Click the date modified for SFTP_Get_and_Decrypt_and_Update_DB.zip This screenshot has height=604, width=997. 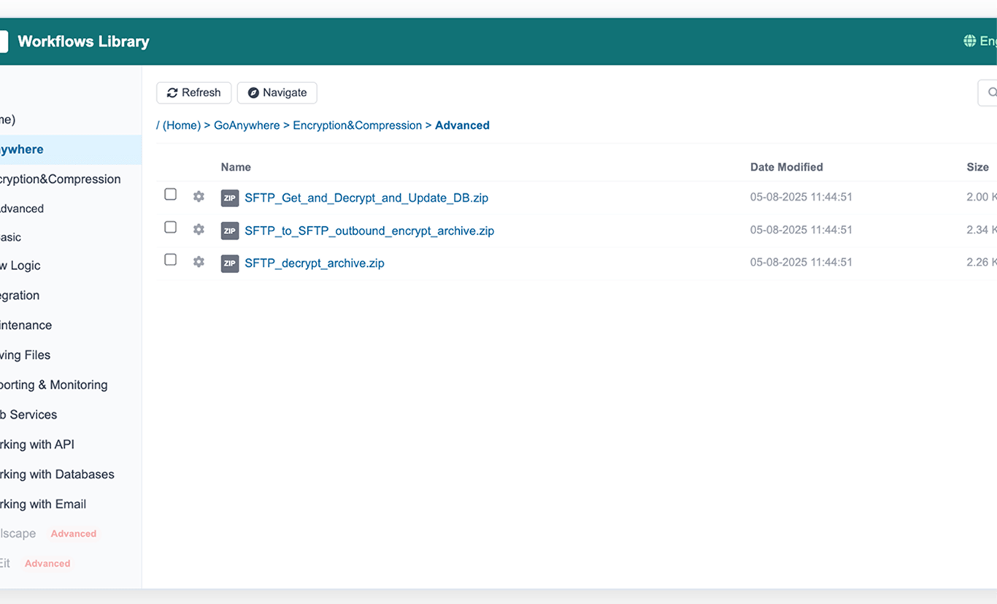coord(801,197)
